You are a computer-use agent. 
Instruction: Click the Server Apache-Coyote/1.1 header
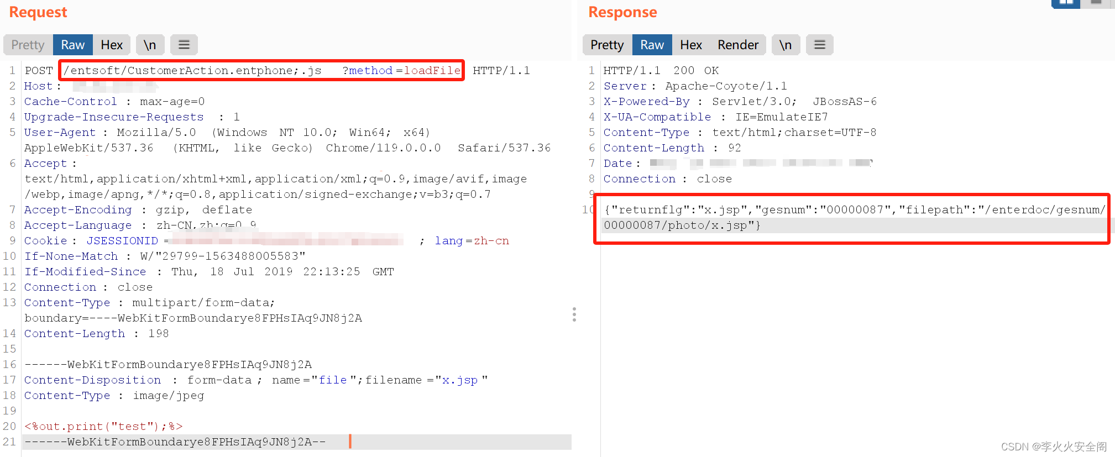[x=695, y=86]
